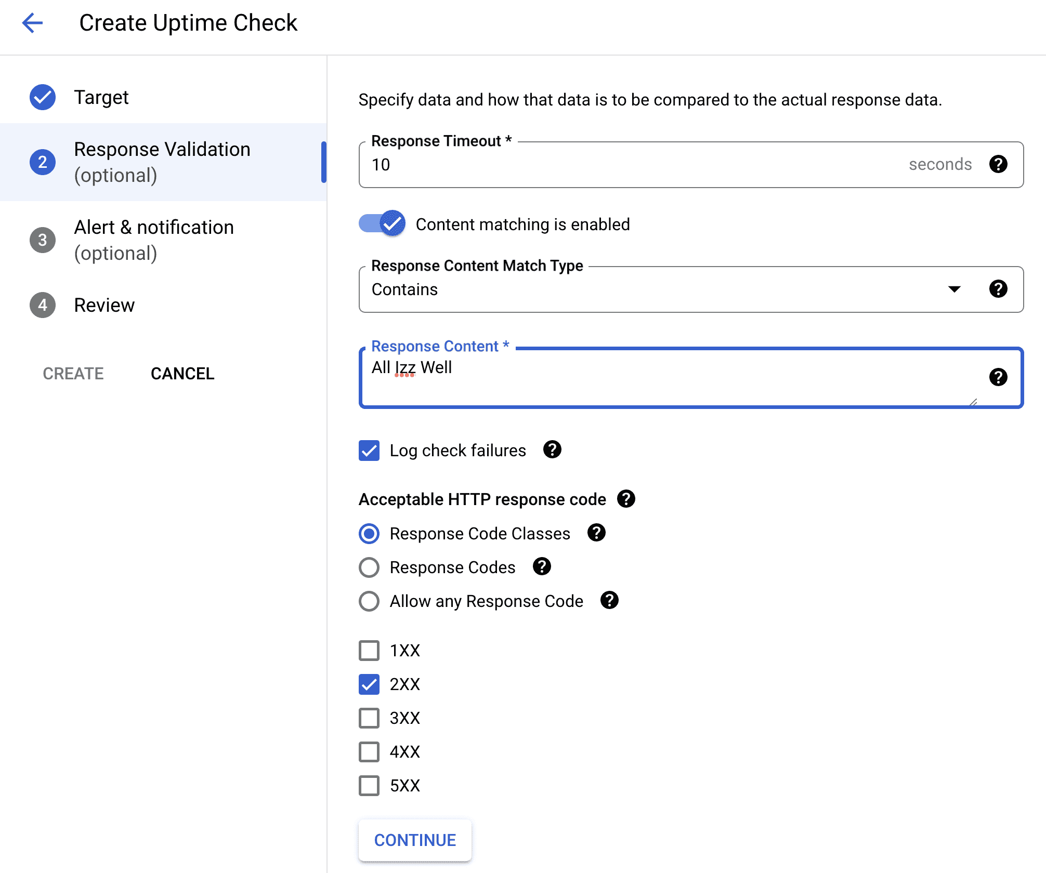The image size is (1046, 873).
Task: Check the 3XX response code class
Action: coord(369,718)
